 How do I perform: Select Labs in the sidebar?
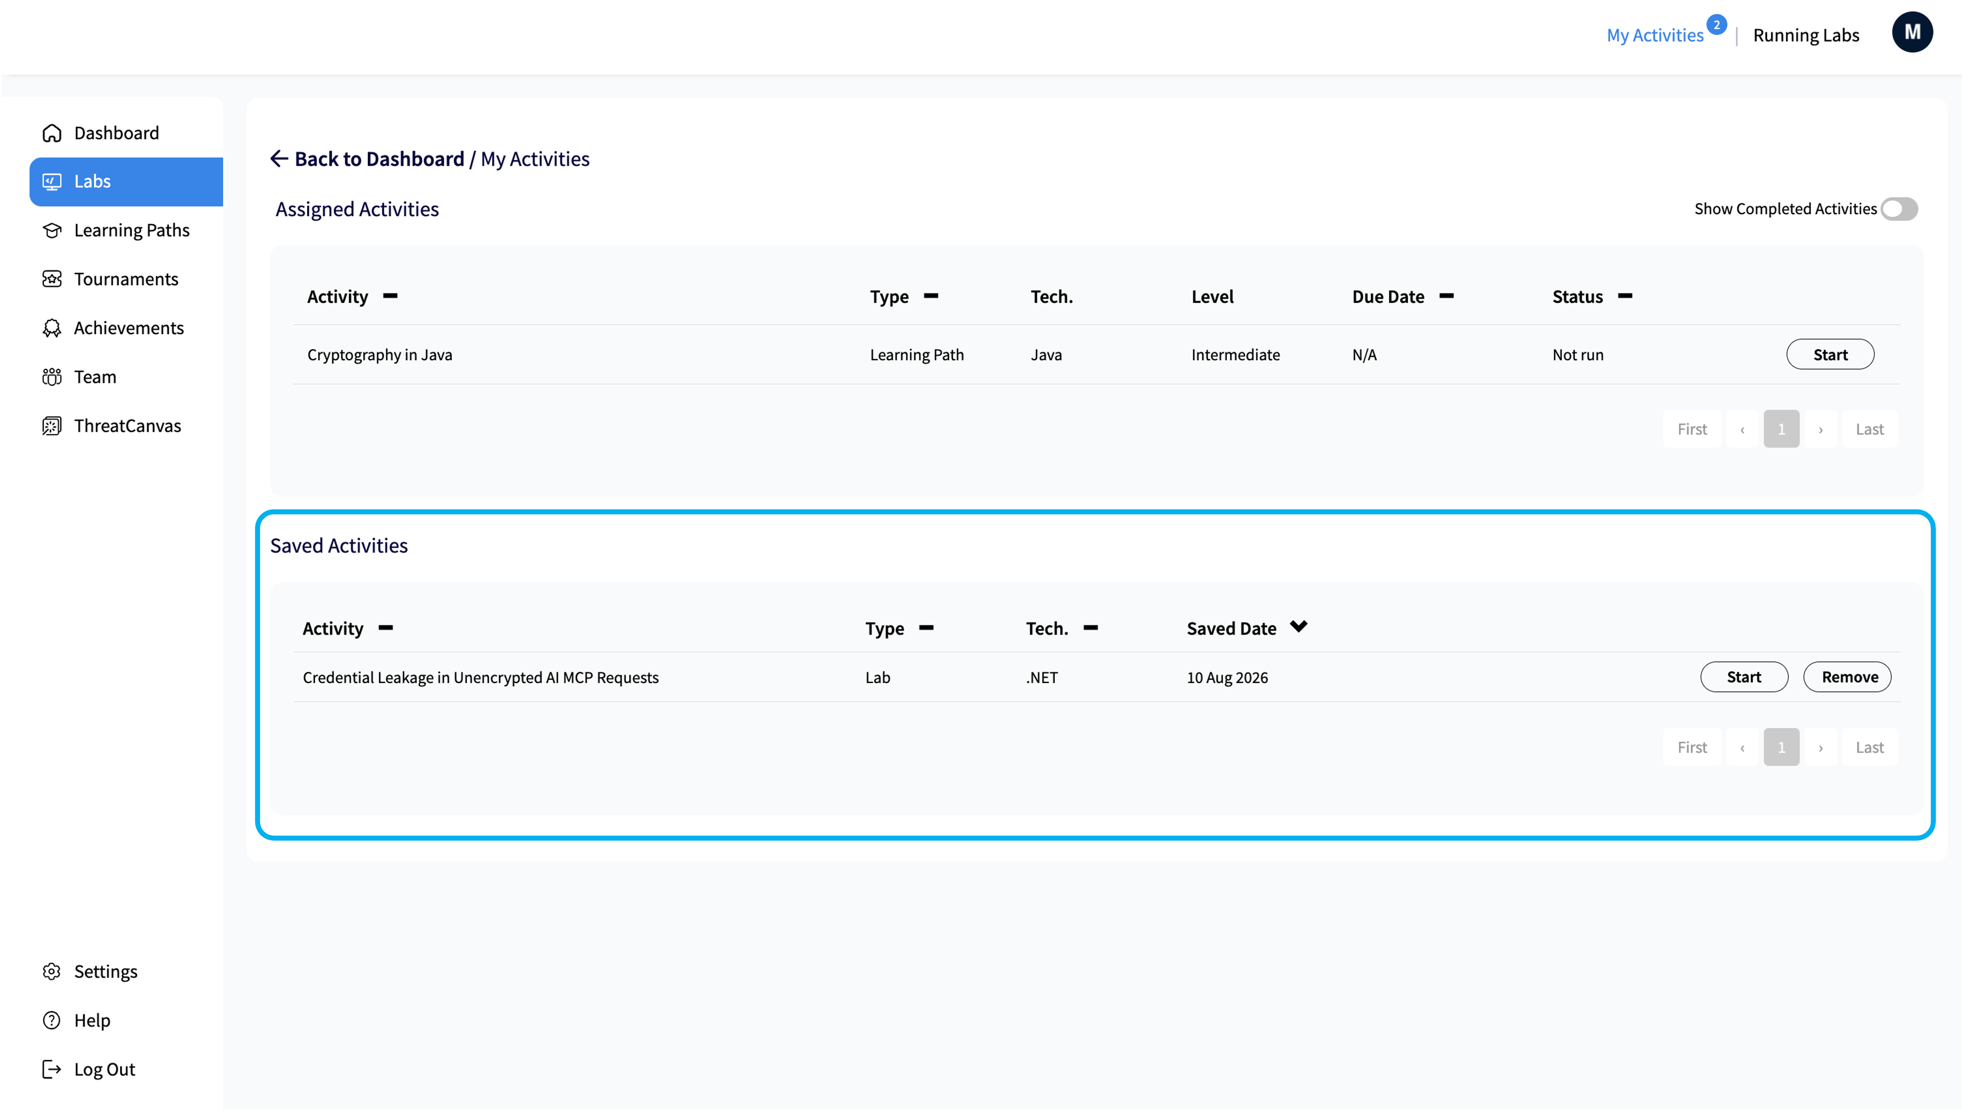click(x=127, y=182)
